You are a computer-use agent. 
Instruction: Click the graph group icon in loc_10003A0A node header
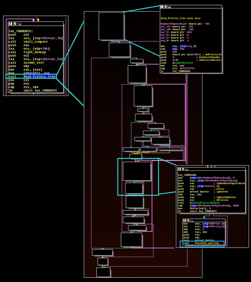coord(187,169)
